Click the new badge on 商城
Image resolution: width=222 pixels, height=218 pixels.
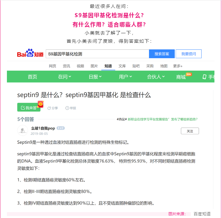[189, 74]
